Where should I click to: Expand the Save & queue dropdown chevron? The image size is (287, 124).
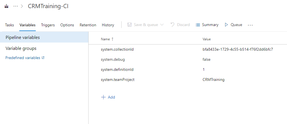point(162,25)
